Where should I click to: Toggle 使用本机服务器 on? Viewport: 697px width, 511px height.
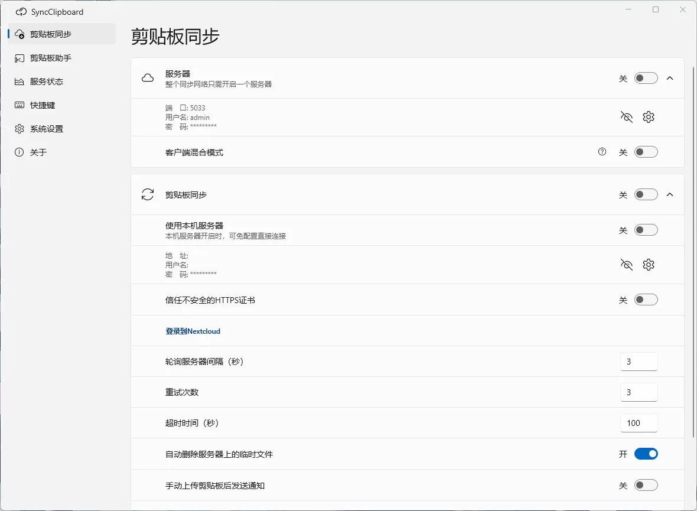646,230
